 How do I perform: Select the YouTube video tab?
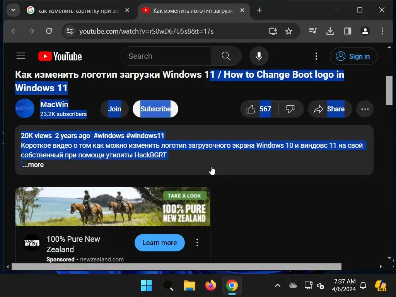193,10
